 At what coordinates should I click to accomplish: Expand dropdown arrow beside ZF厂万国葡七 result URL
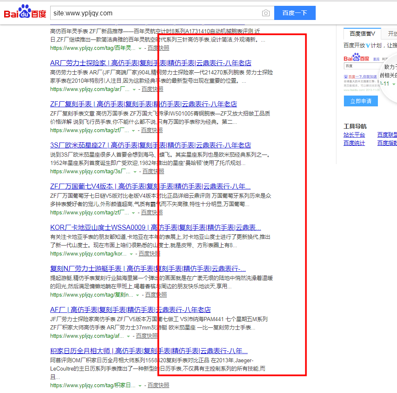coord(133,213)
